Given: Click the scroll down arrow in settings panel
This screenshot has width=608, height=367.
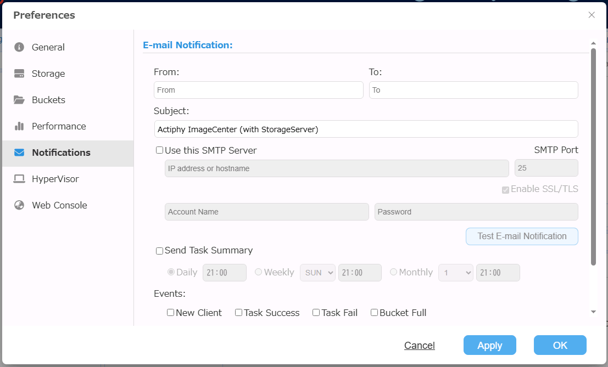Looking at the screenshot, I should point(593,312).
